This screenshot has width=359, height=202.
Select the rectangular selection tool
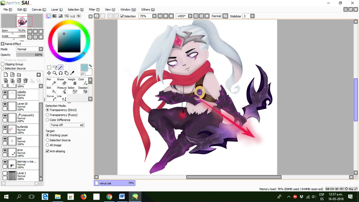[x=49, y=67]
